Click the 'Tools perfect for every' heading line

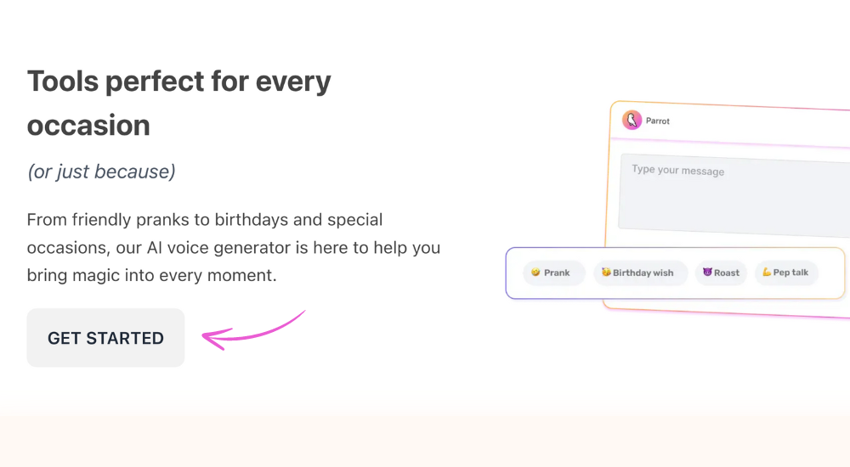178,82
